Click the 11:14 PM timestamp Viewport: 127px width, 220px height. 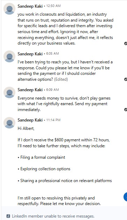(x=53, y=120)
